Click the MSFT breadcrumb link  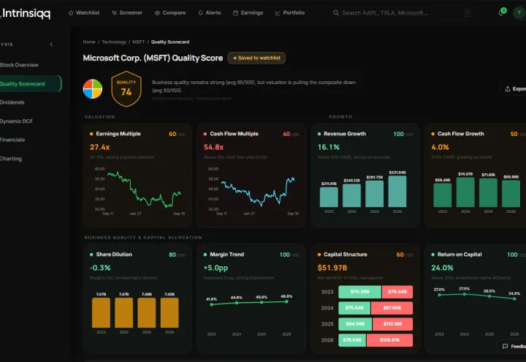139,42
